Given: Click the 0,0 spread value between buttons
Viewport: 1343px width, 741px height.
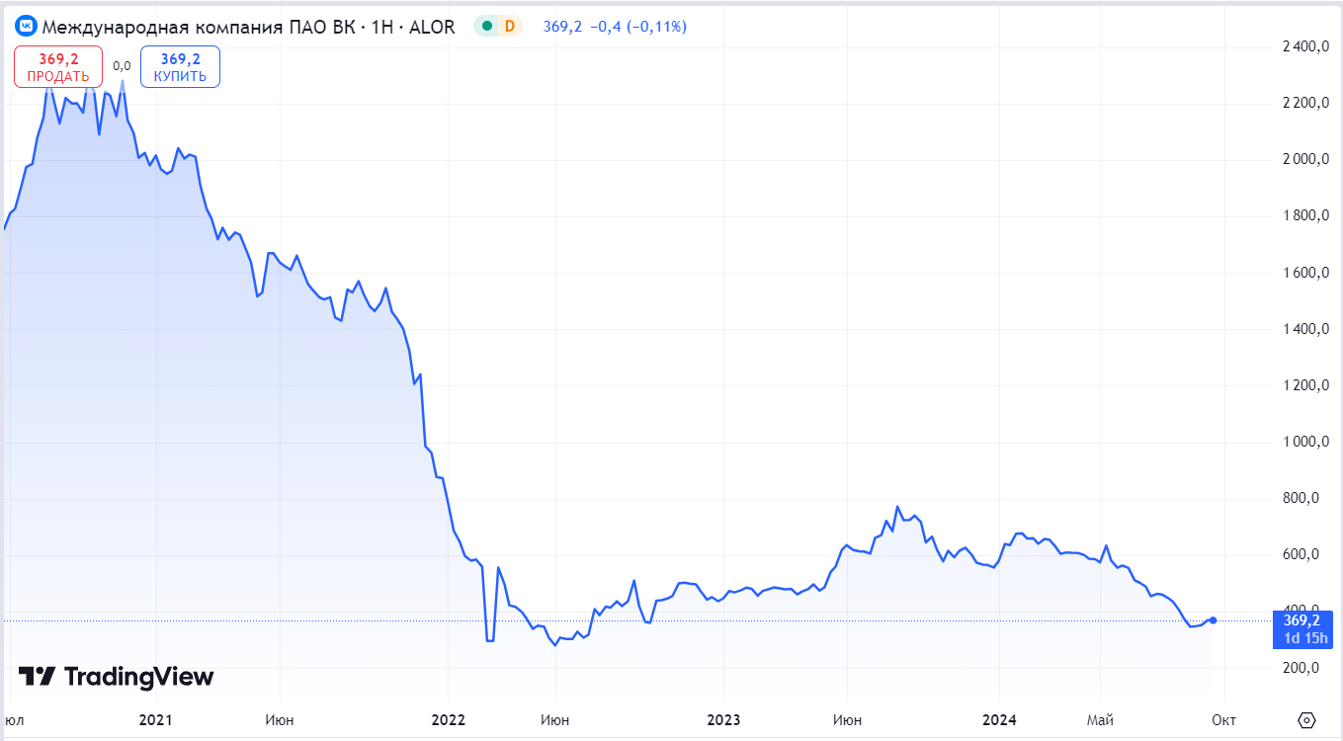Looking at the screenshot, I should click(122, 66).
